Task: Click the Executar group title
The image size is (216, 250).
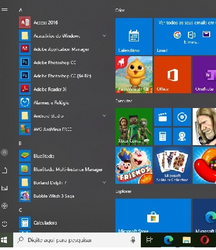Action: [124, 101]
